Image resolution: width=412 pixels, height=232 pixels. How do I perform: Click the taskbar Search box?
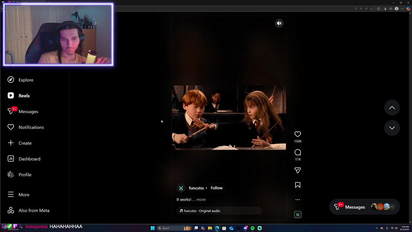click(x=174, y=228)
